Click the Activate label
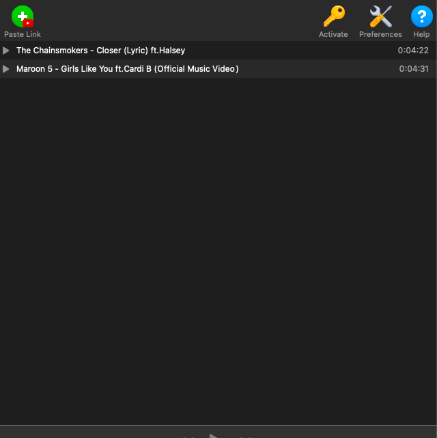Screen dimensions: 437x438 (x=333, y=34)
